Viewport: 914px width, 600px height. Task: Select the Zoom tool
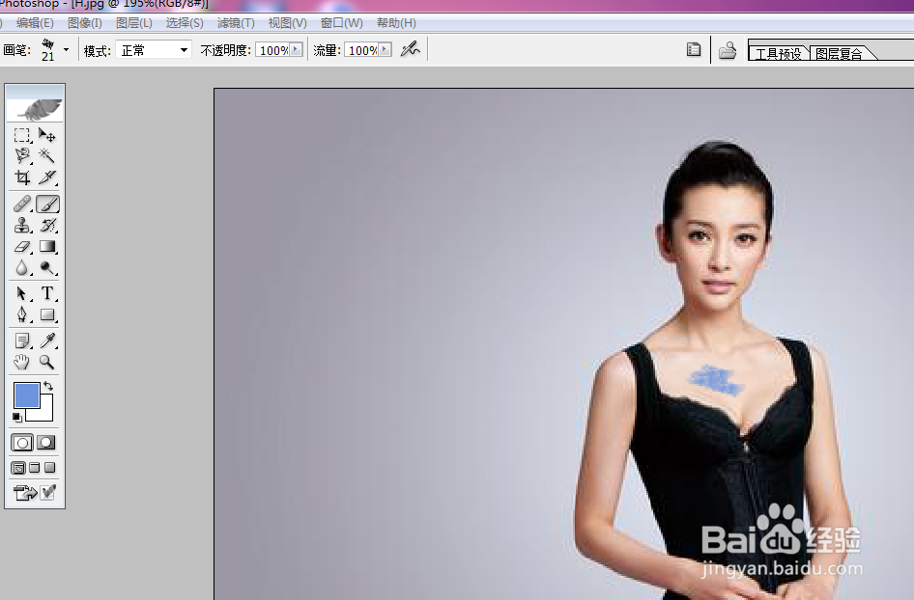46,362
